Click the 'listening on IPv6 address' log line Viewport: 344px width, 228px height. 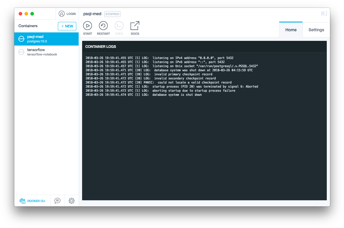click(x=155, y=62)
